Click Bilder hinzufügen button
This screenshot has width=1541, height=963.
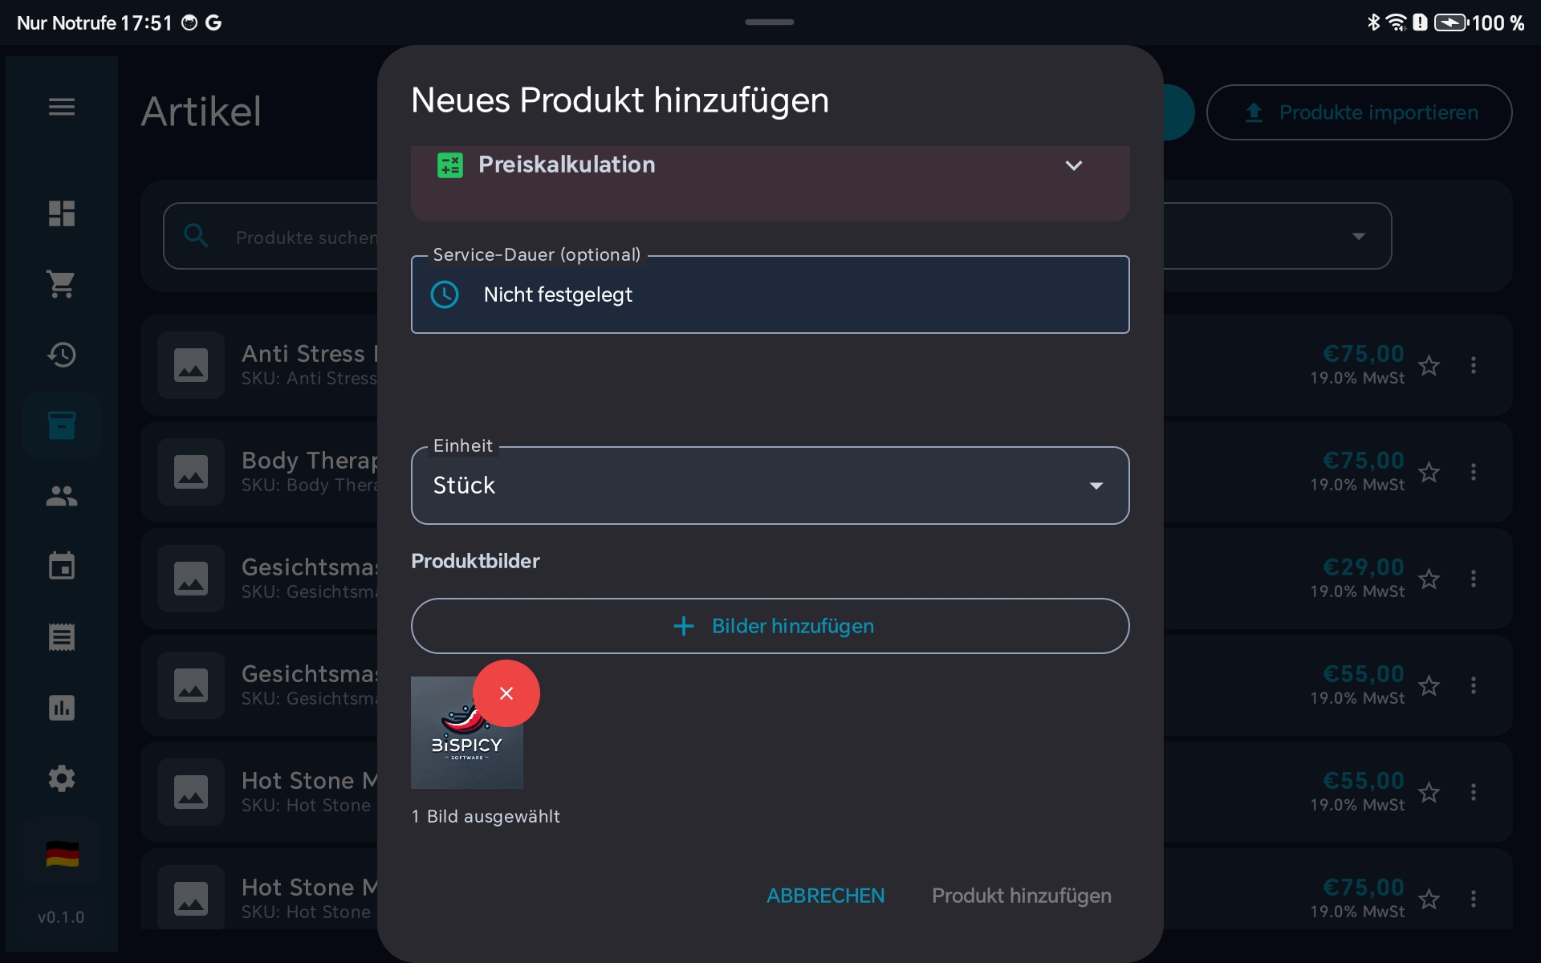[769, 626]
